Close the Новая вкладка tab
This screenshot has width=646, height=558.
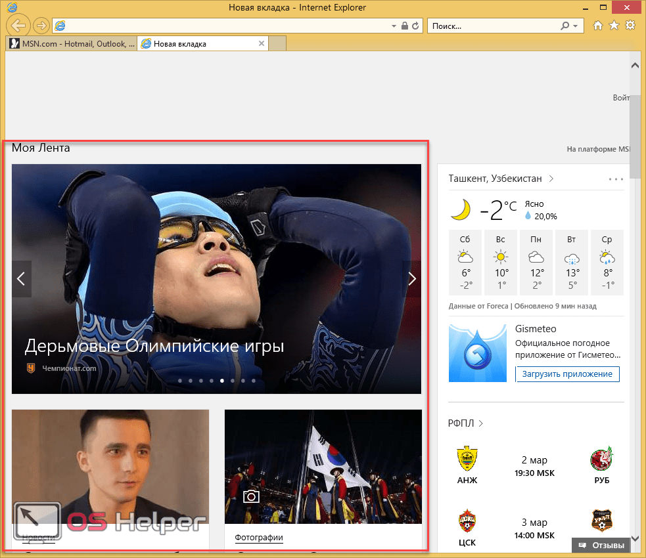(x=262, y=44)
